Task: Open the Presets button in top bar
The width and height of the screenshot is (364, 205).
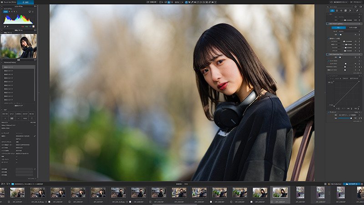Action: (356, 2)
